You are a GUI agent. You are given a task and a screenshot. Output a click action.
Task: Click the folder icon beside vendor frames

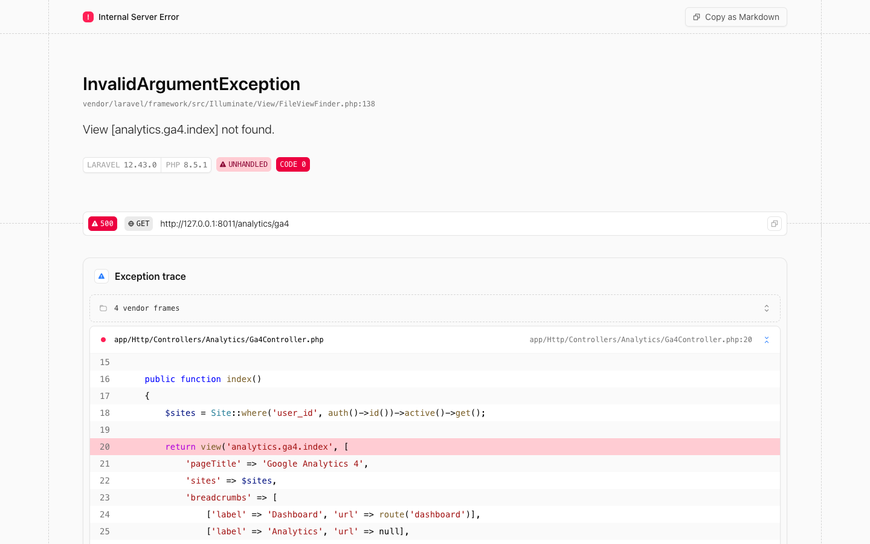click(103, 308)
